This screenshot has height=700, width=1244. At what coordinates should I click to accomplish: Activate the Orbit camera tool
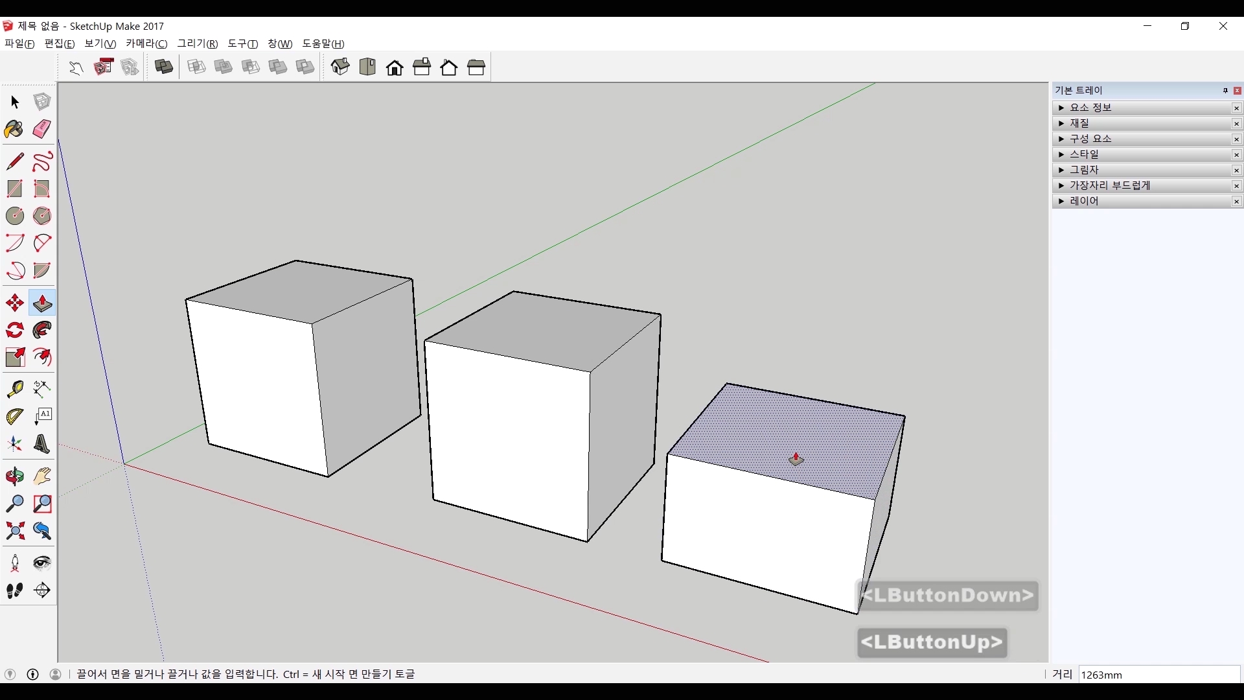pyautogui.click(x=15, y=476)
